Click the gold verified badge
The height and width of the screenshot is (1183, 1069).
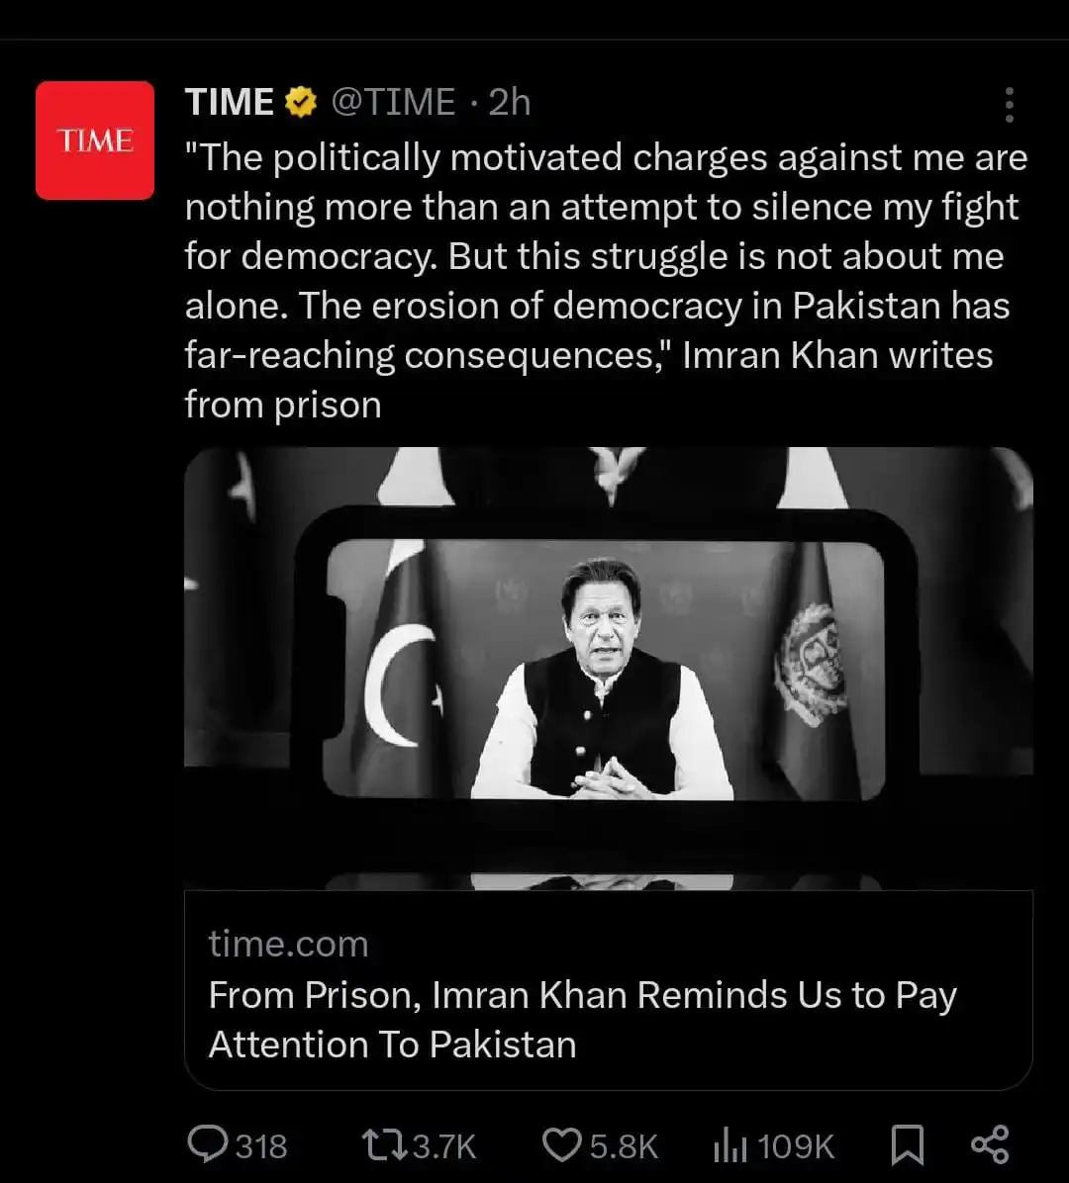pyautogui.click(x=301, y=102)
